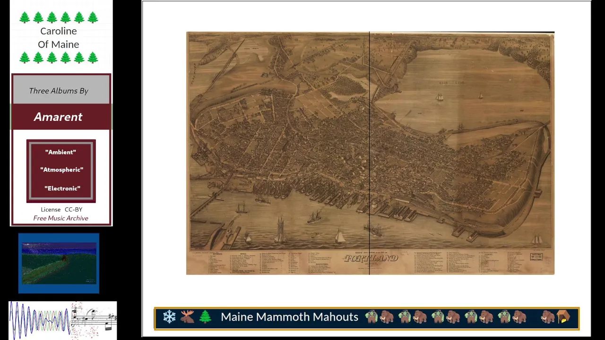Select the "Electronic" album title

point(62,188)
